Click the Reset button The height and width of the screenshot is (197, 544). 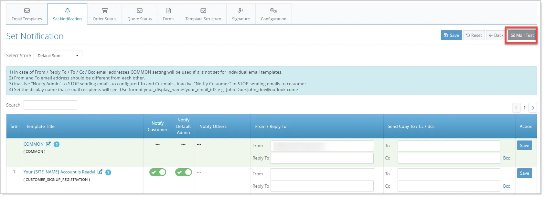point(474,35)
